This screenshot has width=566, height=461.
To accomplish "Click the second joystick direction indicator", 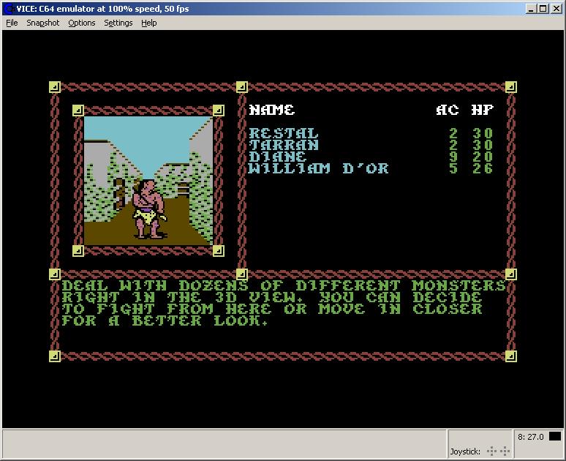I will point(505,451).
